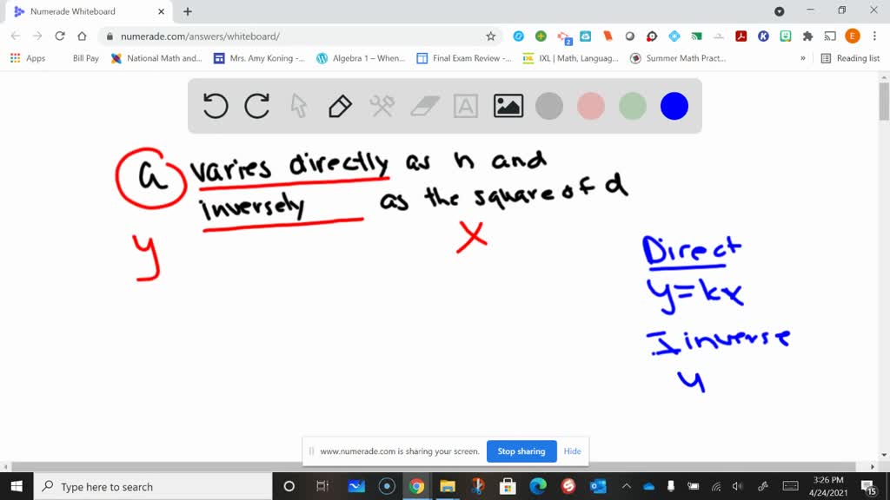Choose the blue pen color
890x500 pixels.
point(674,106)
